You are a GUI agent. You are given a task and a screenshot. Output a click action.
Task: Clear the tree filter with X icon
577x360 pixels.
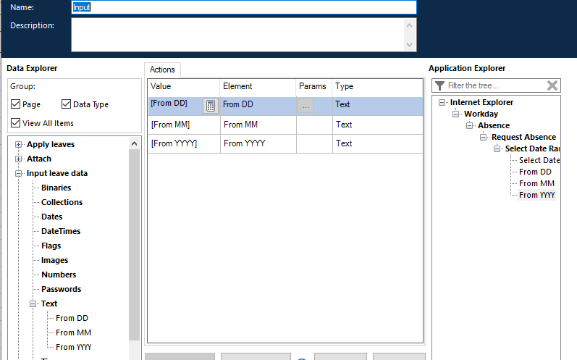[552, 85]
